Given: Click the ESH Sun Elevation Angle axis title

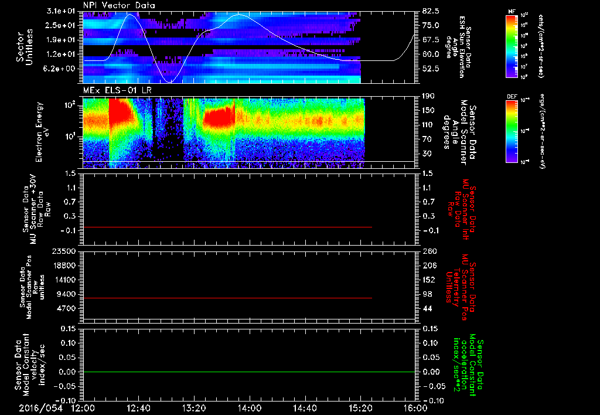Looking at the screenshot, I should click(458, 47).
